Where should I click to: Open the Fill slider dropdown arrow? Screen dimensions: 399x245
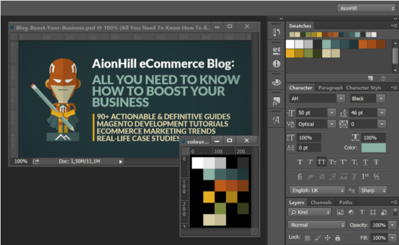[392, 237]
